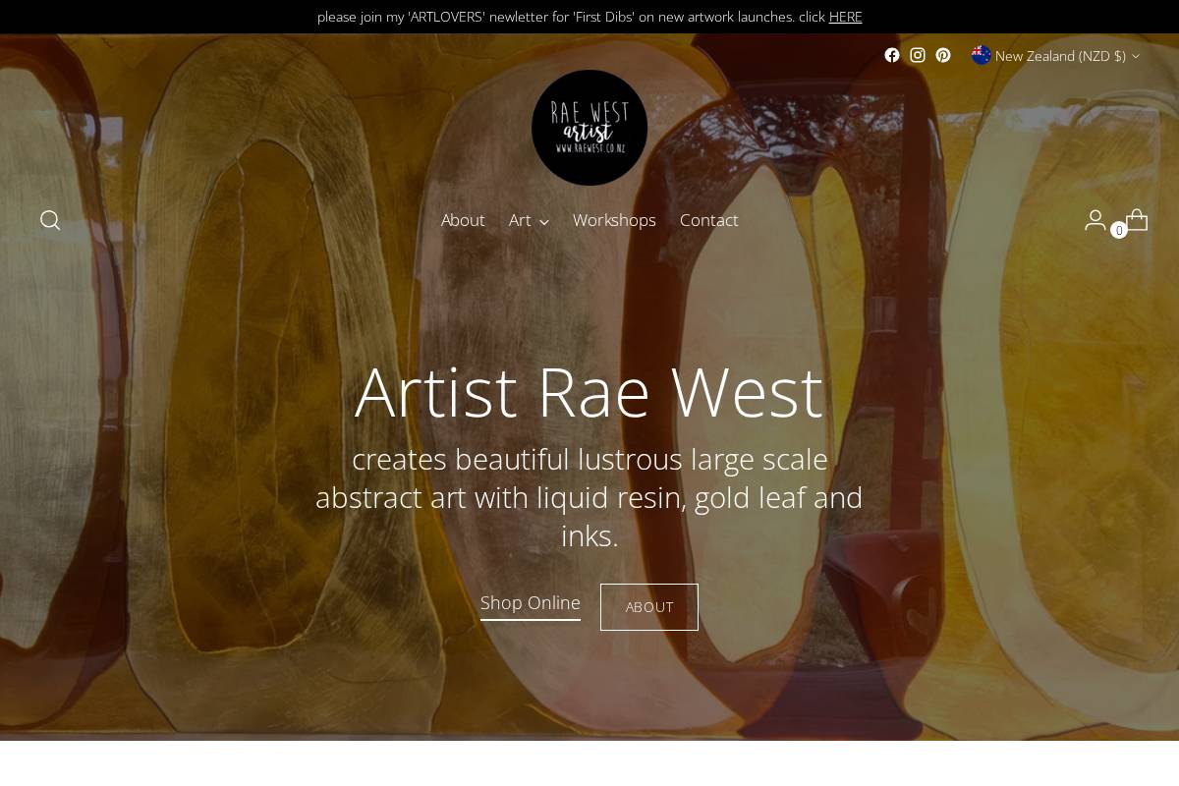Viewport: 1179px width, 786px height.
Task: Click the Artist Rae West heading
Action: [589, 391]
